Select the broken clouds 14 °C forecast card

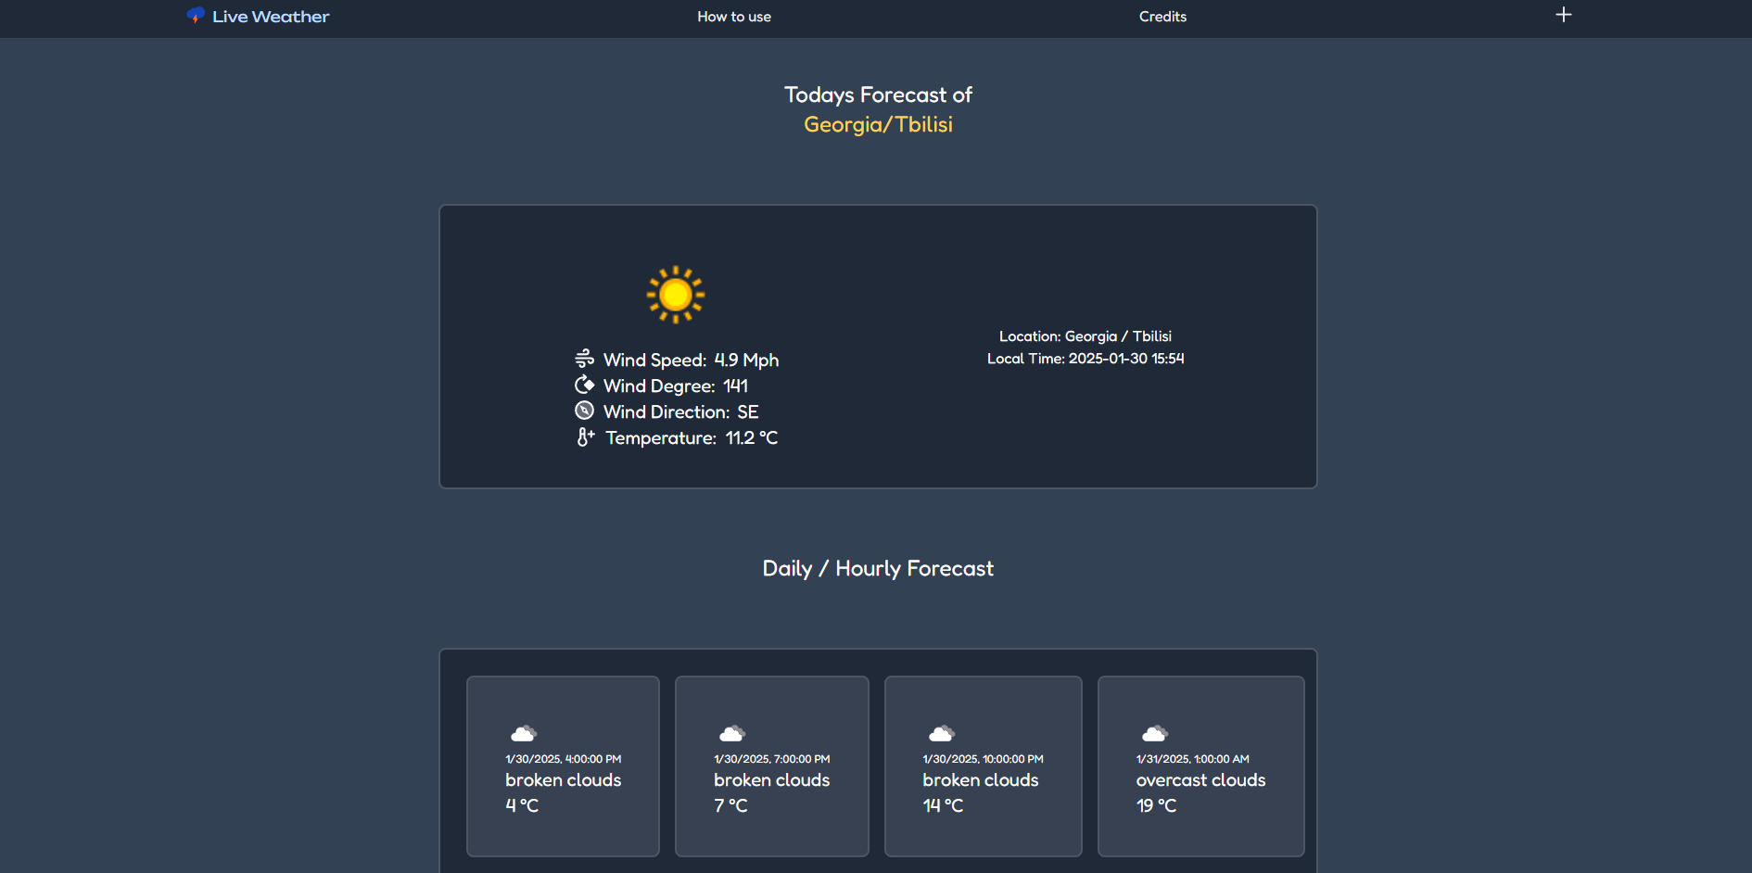coord(983,766)
